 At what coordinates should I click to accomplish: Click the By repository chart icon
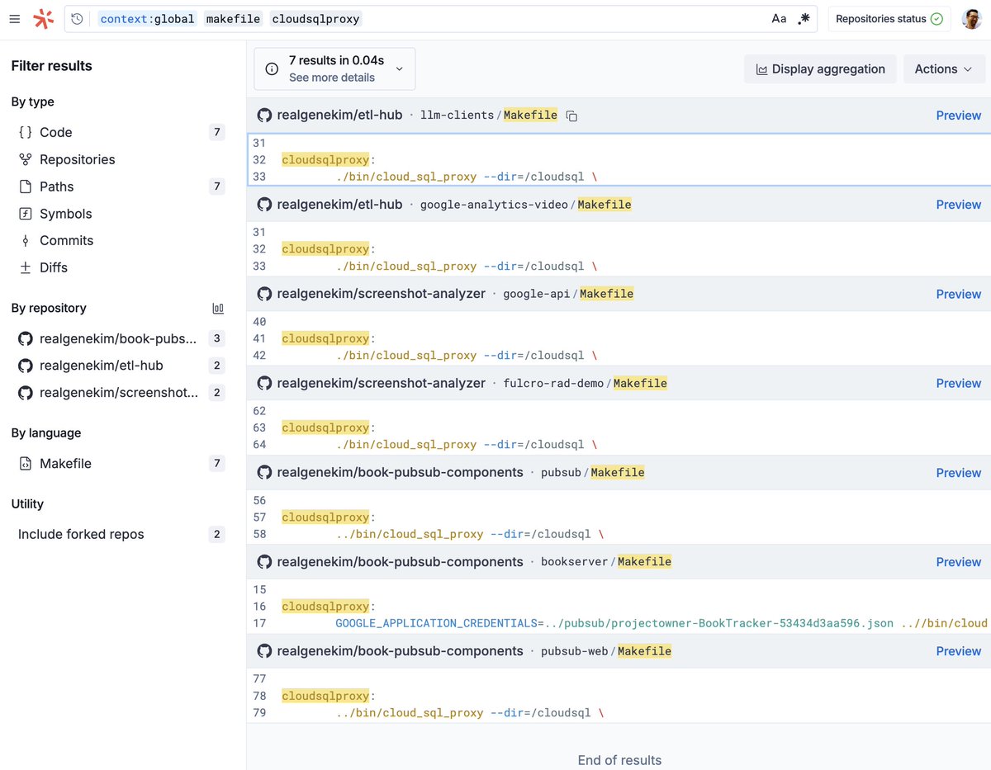point(218,308)
